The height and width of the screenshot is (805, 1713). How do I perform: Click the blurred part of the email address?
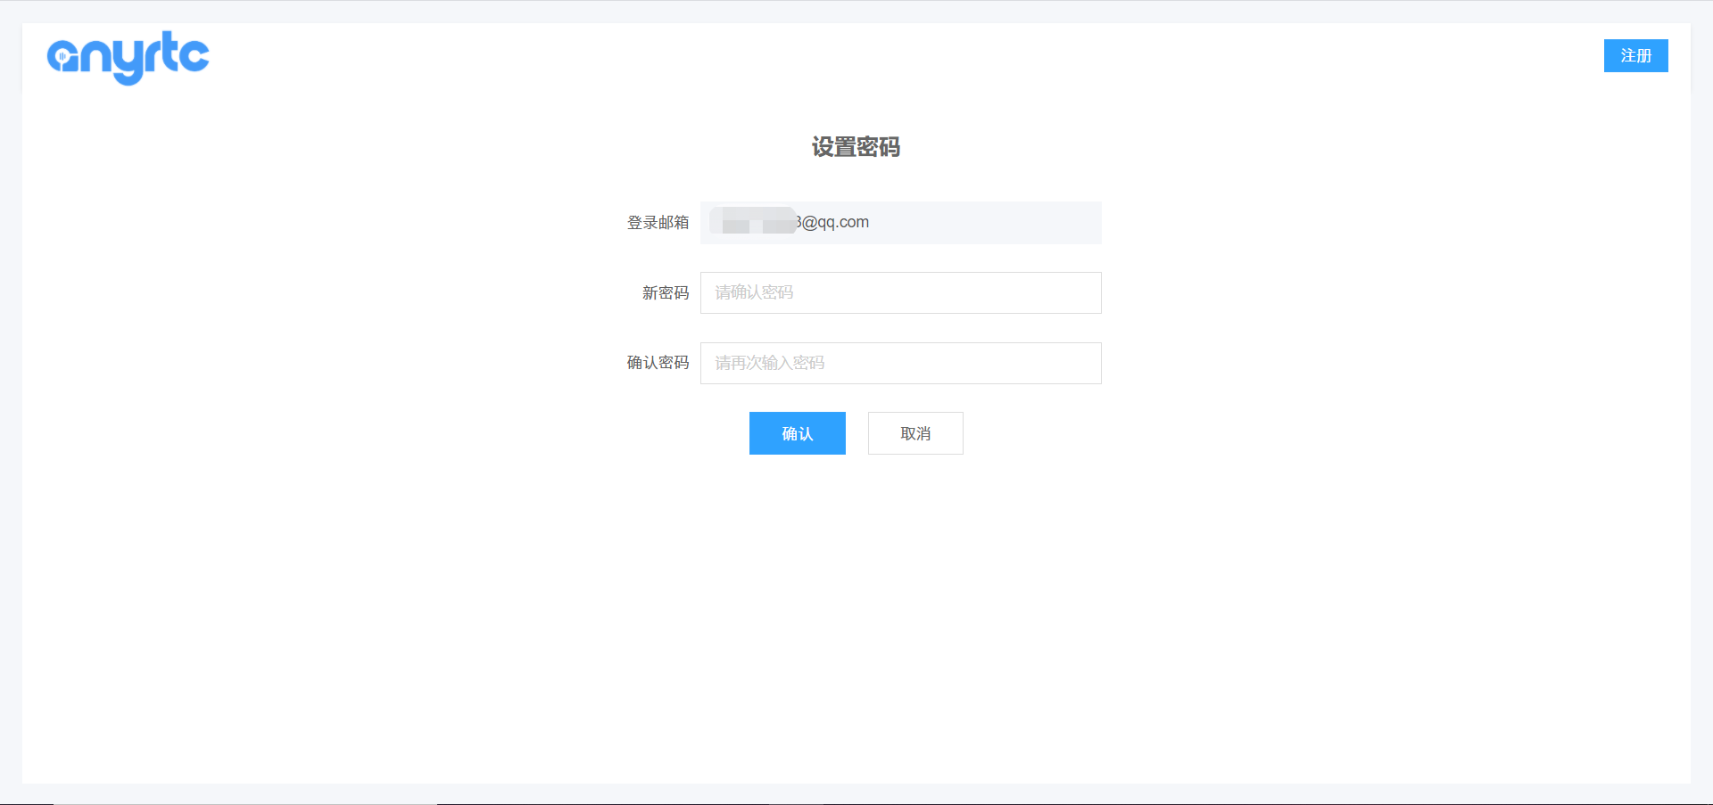[x=754, y=221]
